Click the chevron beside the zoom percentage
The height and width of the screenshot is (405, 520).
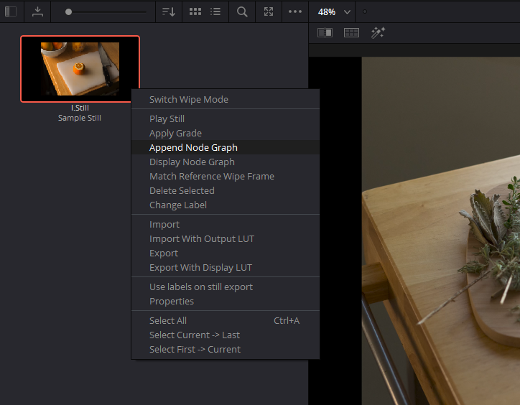click(x=348, y=12)
